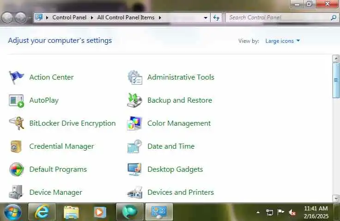Click the address bar Control Panel icon

[x=39, y=17]
